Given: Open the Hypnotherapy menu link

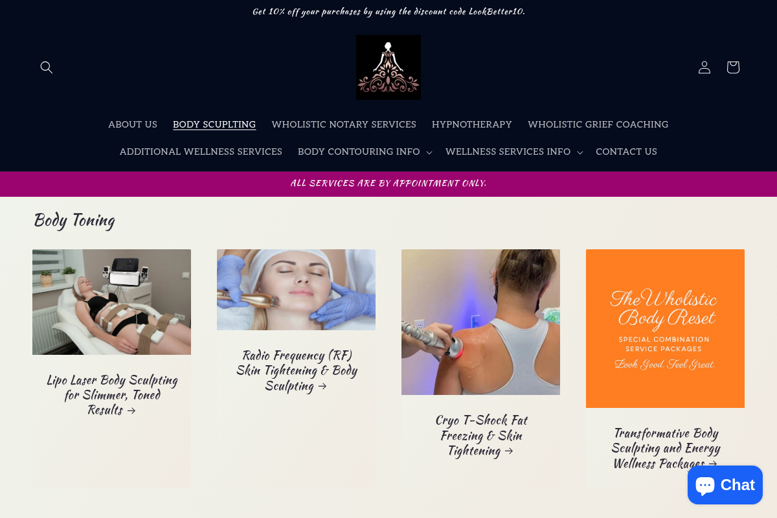Looking at the screenshot, I should [x=472, y=124].
